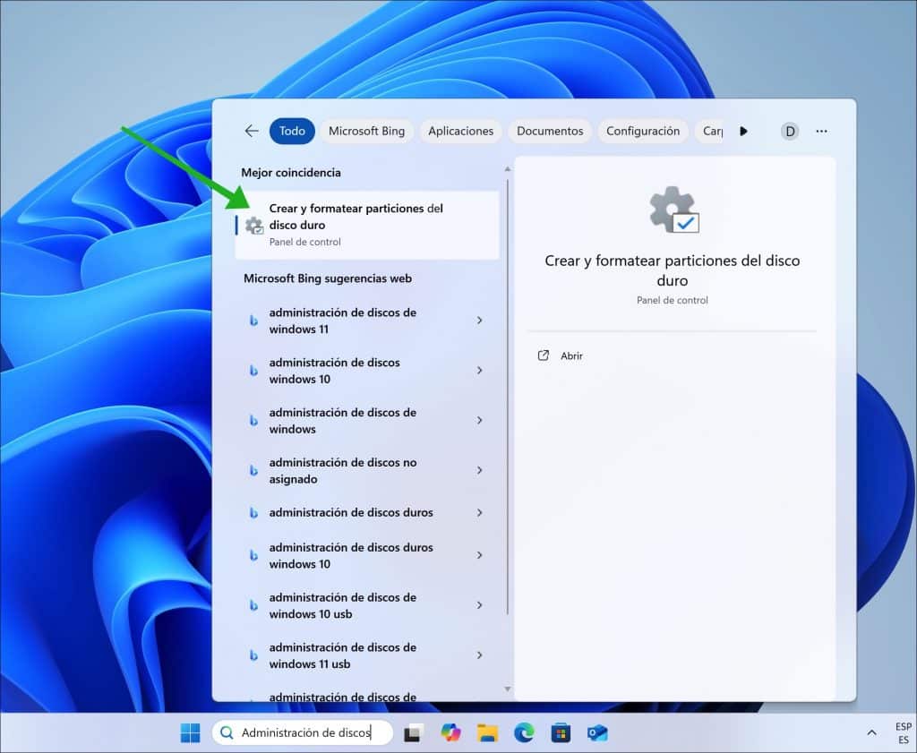The height and width of the screenshot is (753, 917).
Task: Show more filter tabs with play arrow
Action: pos(743,131)
